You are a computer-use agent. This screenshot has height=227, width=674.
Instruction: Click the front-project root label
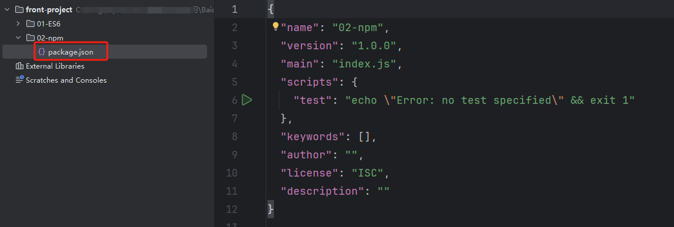click(49, 9)
